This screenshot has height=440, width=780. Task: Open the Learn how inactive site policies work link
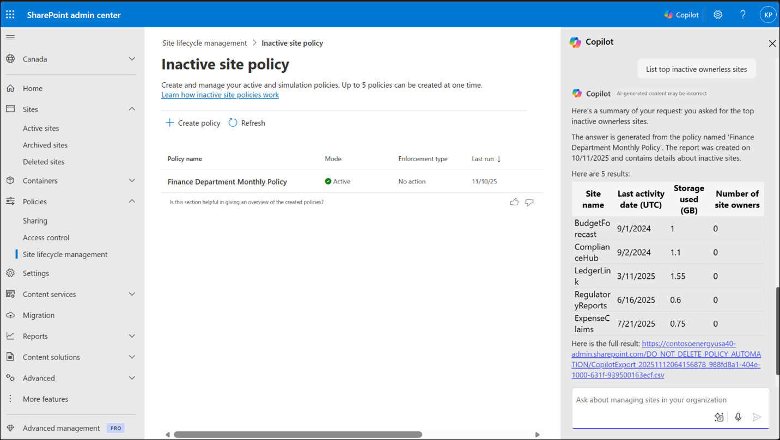[x=220, y=94]
